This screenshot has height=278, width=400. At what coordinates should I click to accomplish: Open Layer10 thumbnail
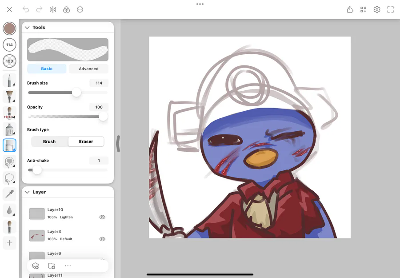pos(37,214)
